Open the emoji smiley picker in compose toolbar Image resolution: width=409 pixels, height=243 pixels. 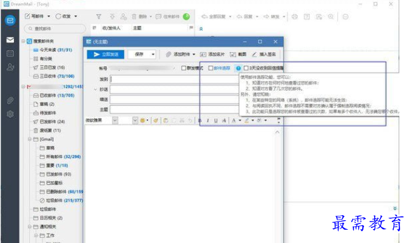[x=142, y=120]
